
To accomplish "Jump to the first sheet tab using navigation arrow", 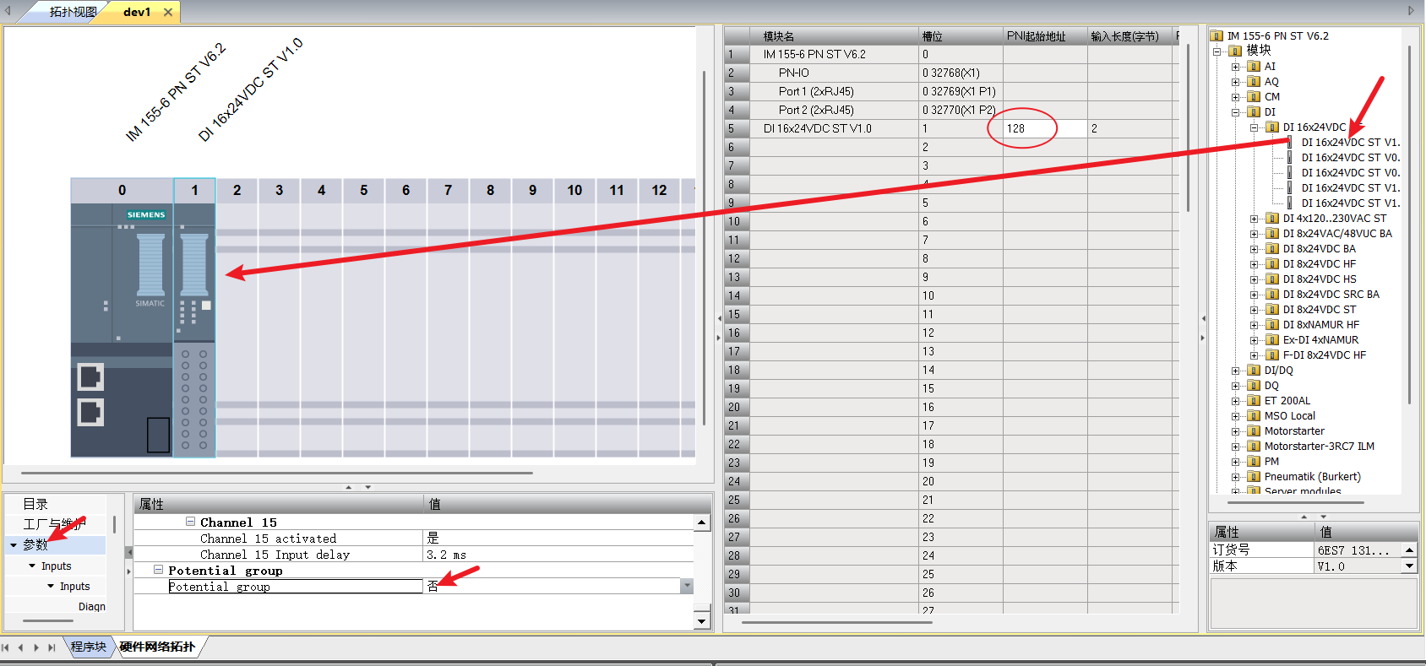I will (x=6, y=647).
